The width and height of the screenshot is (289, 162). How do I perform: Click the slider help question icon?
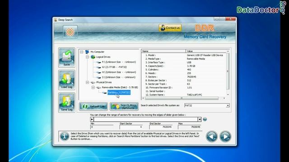pos(205,119)
